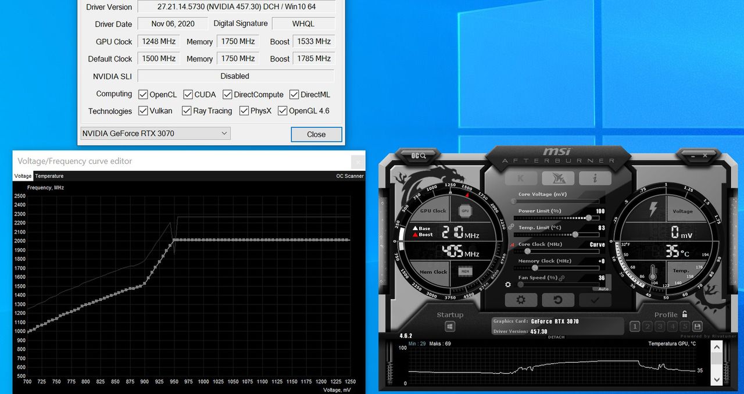Open Afterburner settings with the large gear button
Screen dimensions: 744x394
[x=521, y=300]
